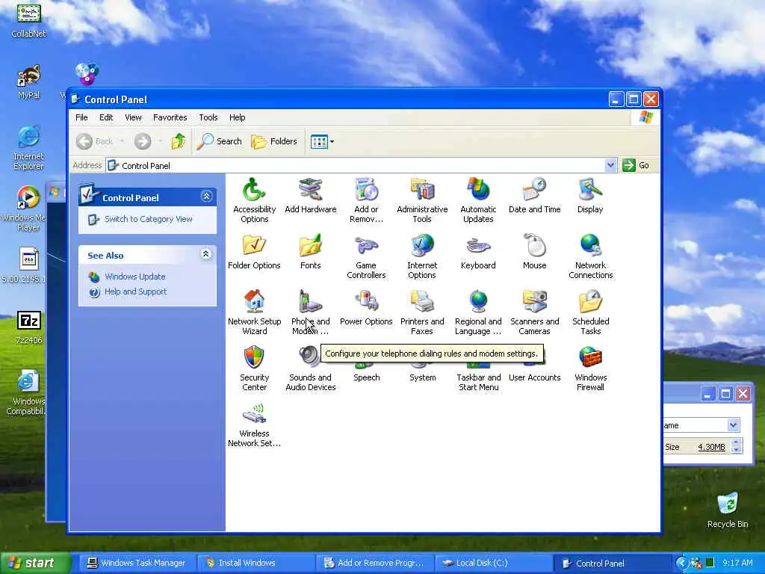Open the Help menu
The width and height of the screenshot is (765, 574).
click(237, 117)
